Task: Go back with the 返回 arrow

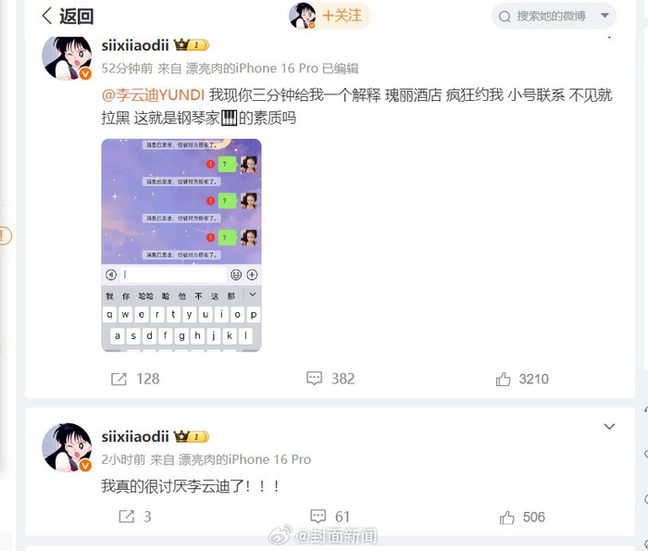Action: (x=68, y=16)
